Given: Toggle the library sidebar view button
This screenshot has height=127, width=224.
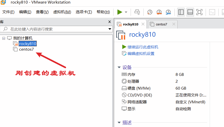Looking at the screenshot, I should pos(181,12).
